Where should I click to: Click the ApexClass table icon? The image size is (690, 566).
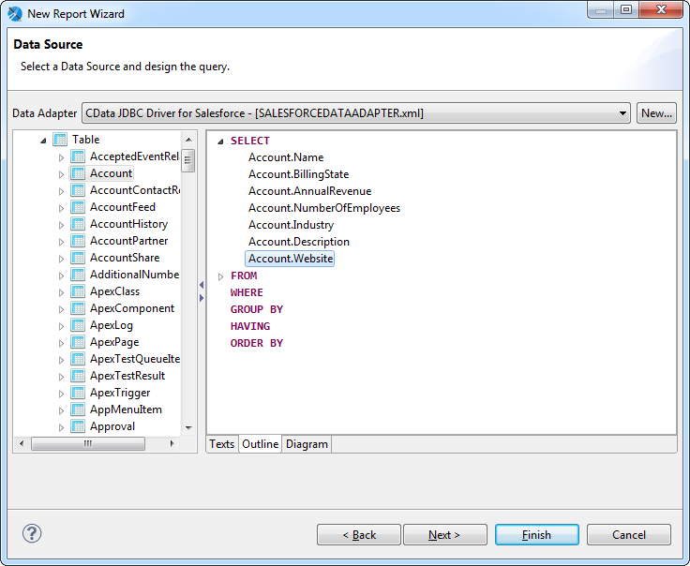(x=78, y=291)
